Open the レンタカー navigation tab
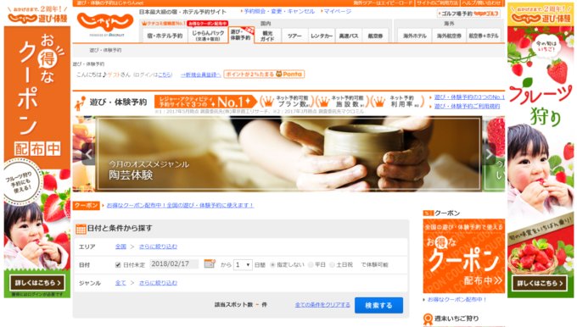577x327 pixels. point(322,36)
